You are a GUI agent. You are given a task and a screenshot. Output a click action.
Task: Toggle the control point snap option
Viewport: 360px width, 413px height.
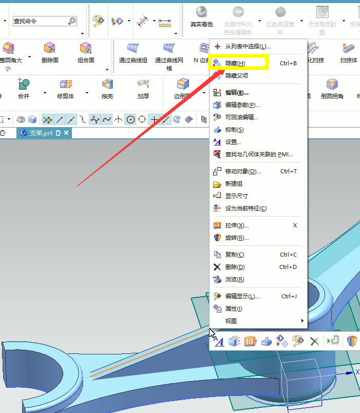[94, 119]
